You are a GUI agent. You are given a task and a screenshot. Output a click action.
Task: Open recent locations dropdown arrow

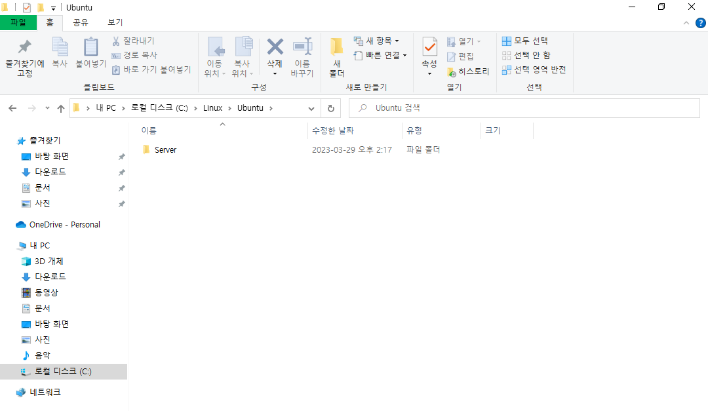click(47, 108)
